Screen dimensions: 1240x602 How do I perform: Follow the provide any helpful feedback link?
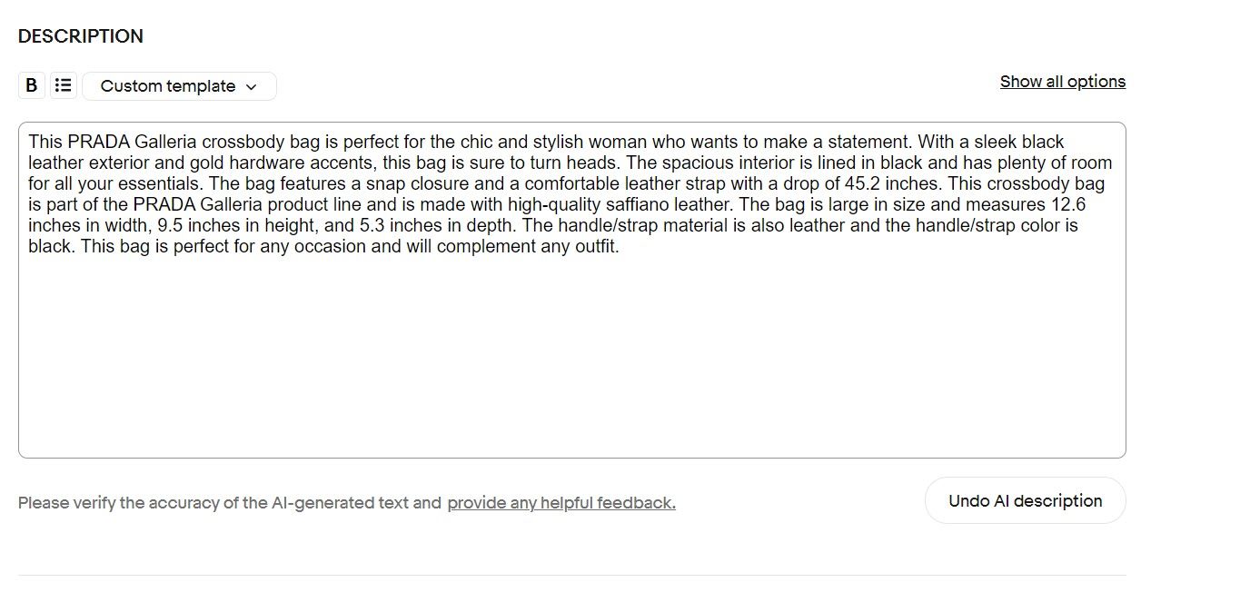[x=561, y=503]
